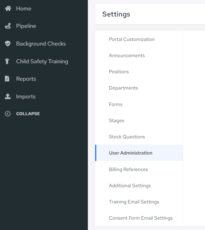
Task: Go to Additional Settings
Action: pyautogui.click(x=139, y=186)
